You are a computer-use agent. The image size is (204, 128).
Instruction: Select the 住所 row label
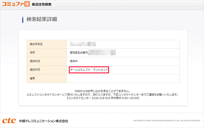33,53
